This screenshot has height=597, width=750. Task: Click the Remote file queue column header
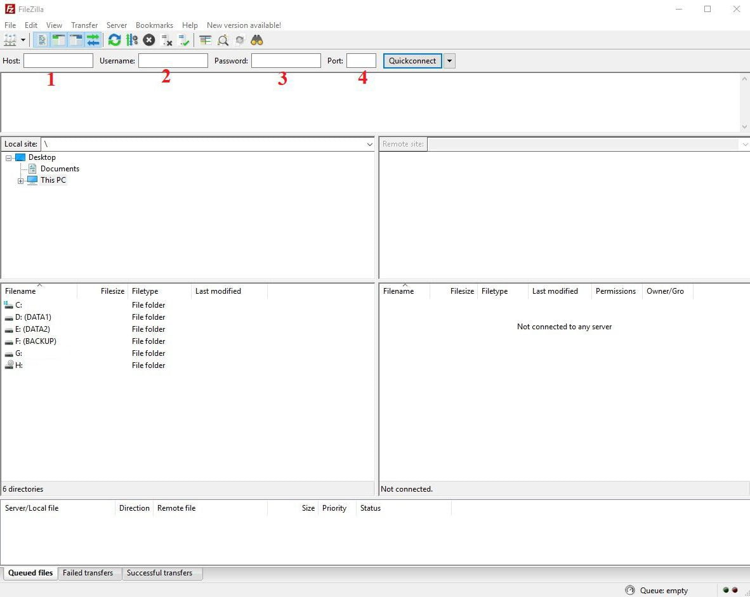pos(211,508)
